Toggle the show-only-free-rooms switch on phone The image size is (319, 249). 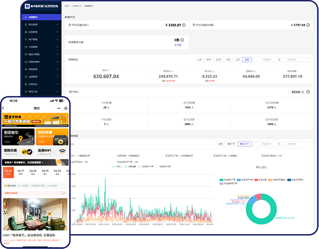63,193
